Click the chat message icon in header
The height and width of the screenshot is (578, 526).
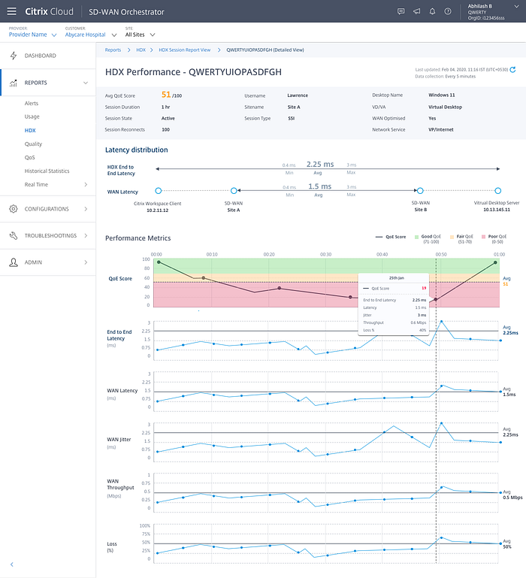[x=401, y=11]
